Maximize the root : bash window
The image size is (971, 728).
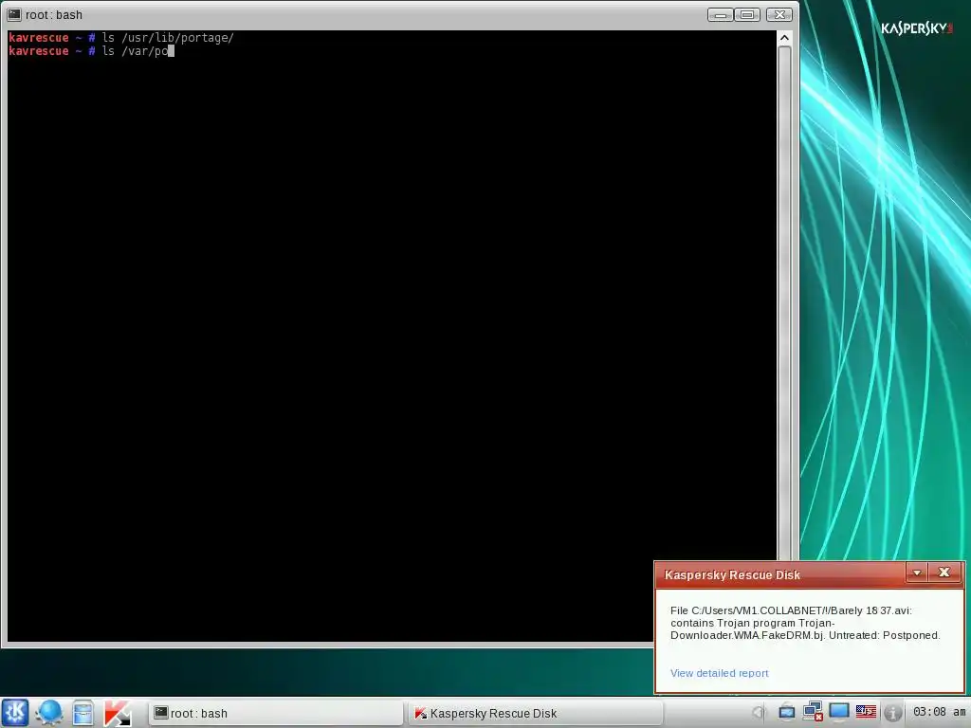747,14
